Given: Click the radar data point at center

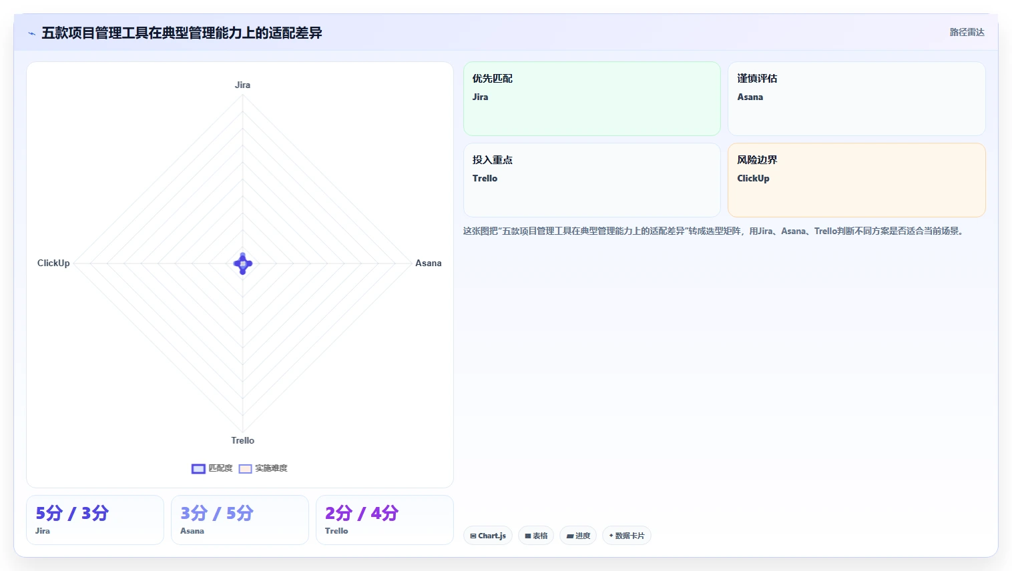Looking at the screenshot, I should pos(242,263).
